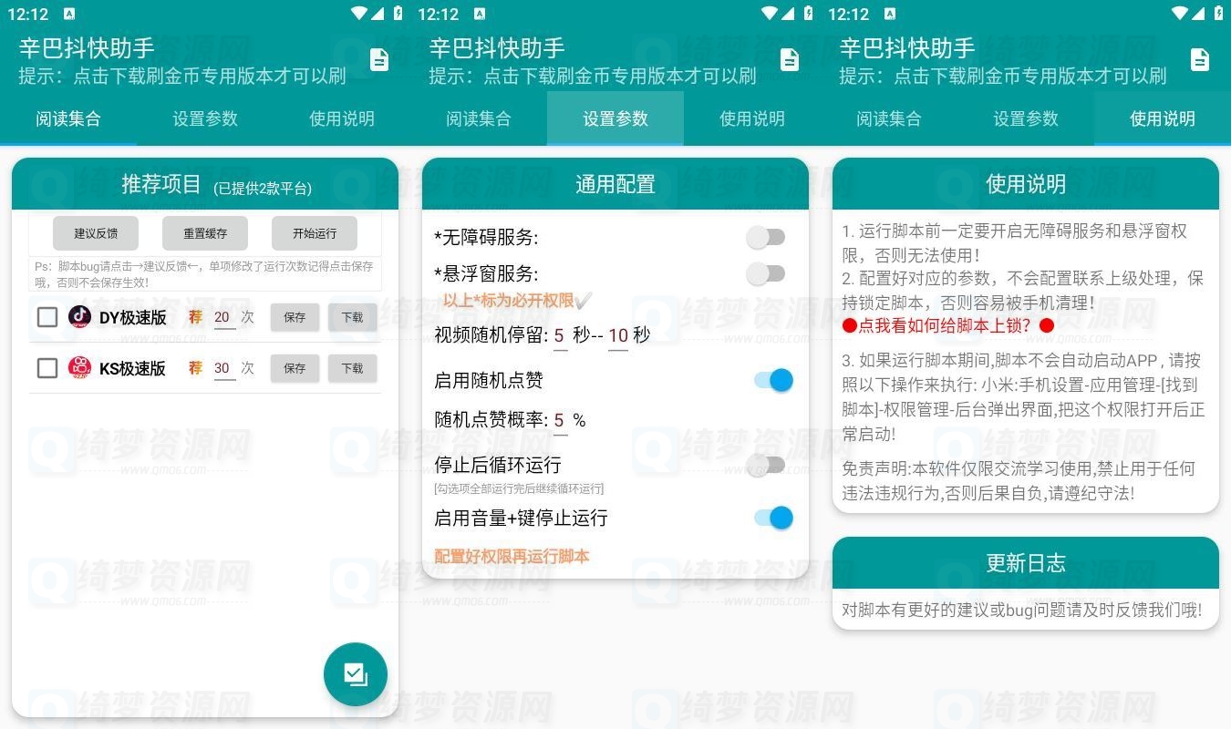Image resolution: width=1231 pixels, height=729 pixels.
Task: Select the highlighted 设置参数 tab above 通用配置
Action: click(x=615, y=118)
